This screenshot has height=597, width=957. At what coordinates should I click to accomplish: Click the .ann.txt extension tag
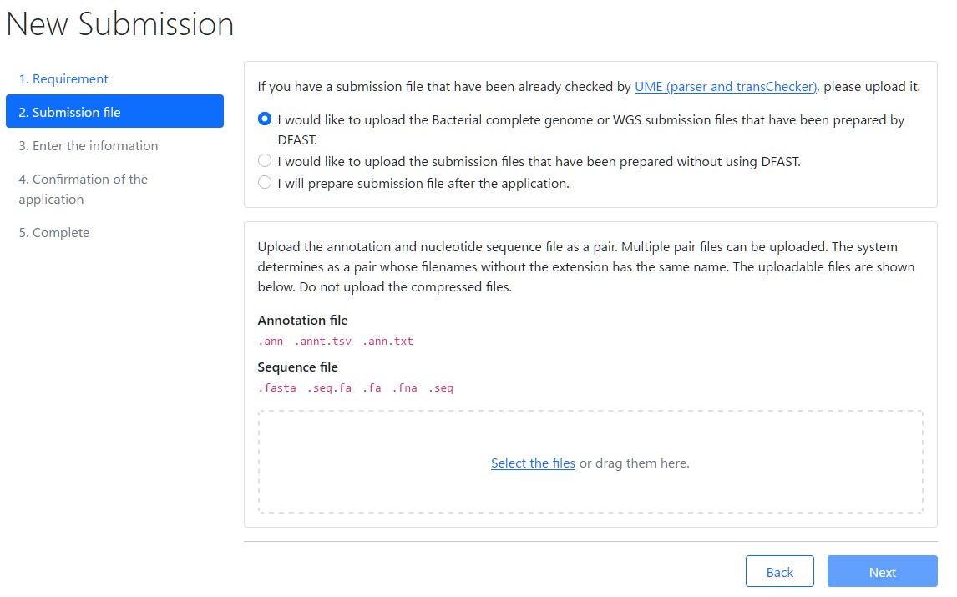(x=387, y=342)
